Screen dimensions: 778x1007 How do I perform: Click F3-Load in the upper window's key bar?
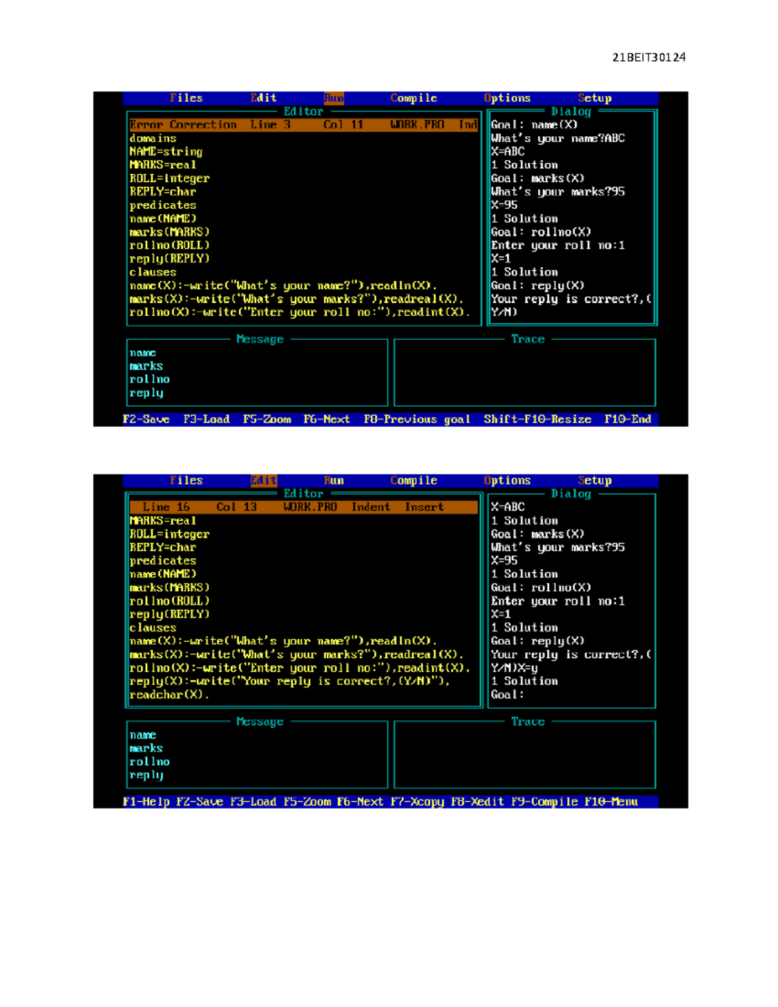[206, 420]
